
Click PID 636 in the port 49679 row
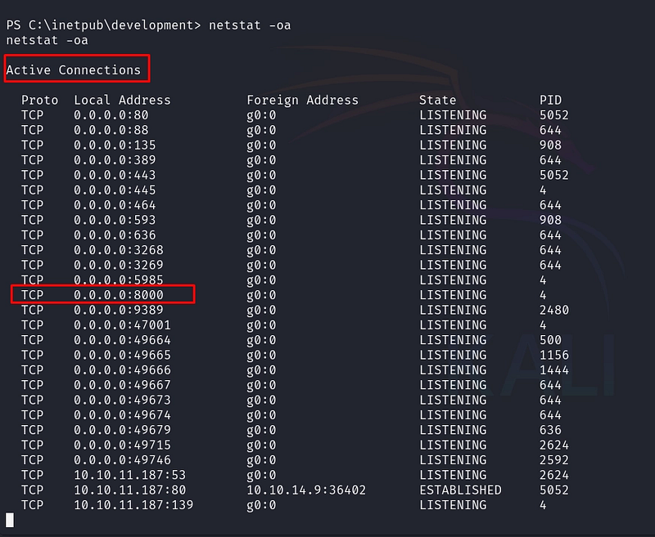550,430
